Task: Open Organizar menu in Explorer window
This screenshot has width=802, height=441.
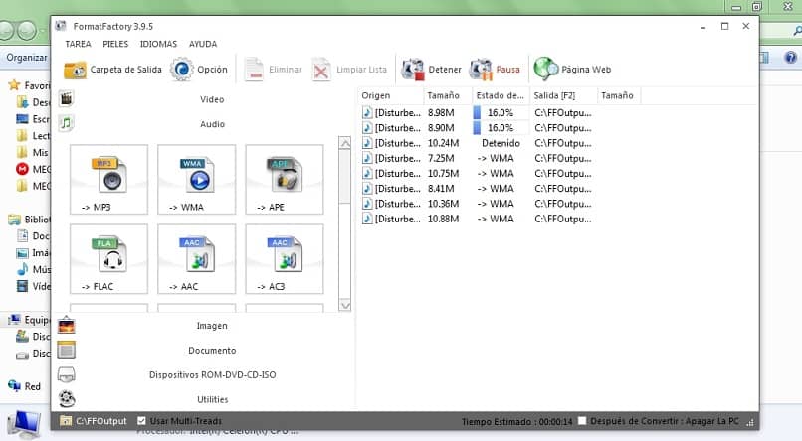Action: (27, 58)
